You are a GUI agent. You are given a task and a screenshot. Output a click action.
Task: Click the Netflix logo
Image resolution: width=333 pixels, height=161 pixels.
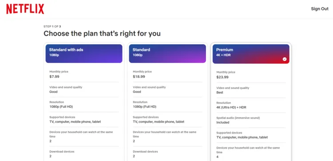(x=25, y=9)
